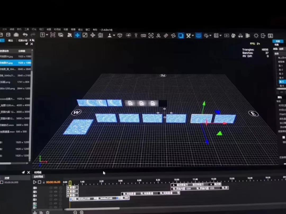The width and height of the screenshot is (286, 214).
Task: Add a new timeline layer with plus icon
Action: tap(35, 212)
